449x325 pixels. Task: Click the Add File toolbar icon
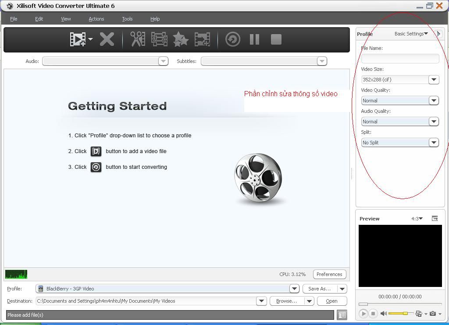[x=78, y=39]
